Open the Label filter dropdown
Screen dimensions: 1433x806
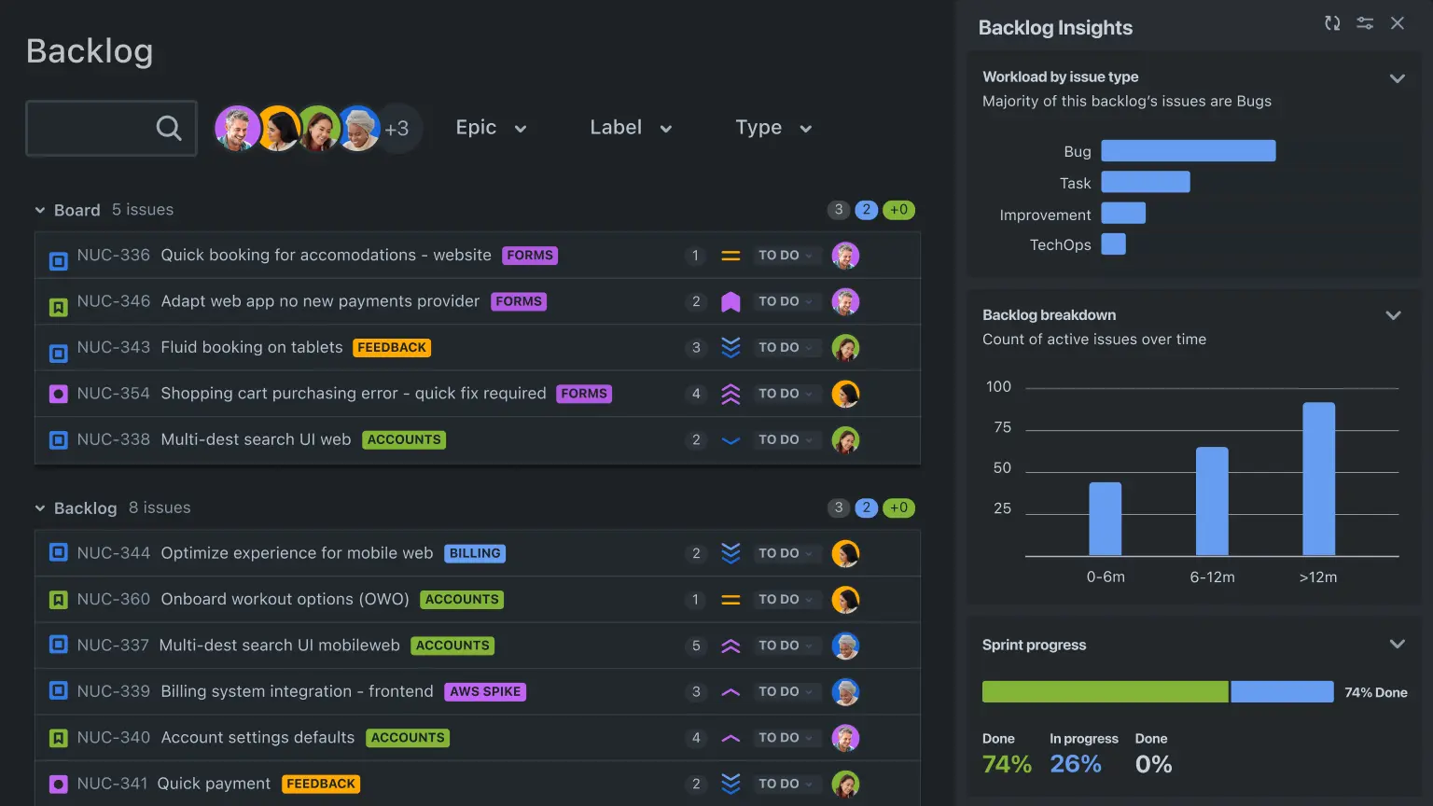(x=631, y=128)
